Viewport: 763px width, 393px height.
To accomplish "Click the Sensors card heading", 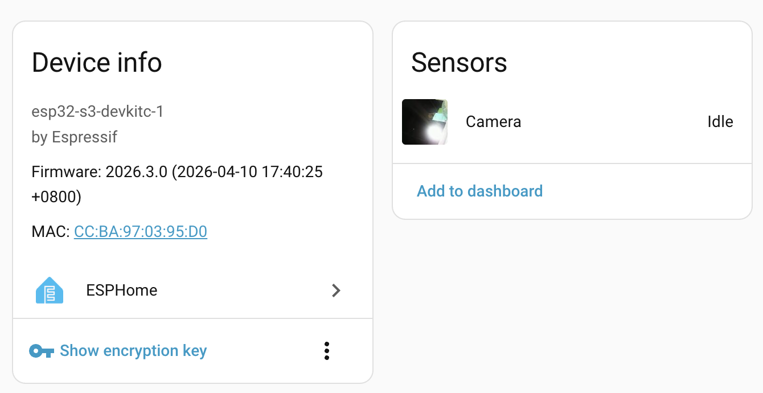I will tap(459, 62).
